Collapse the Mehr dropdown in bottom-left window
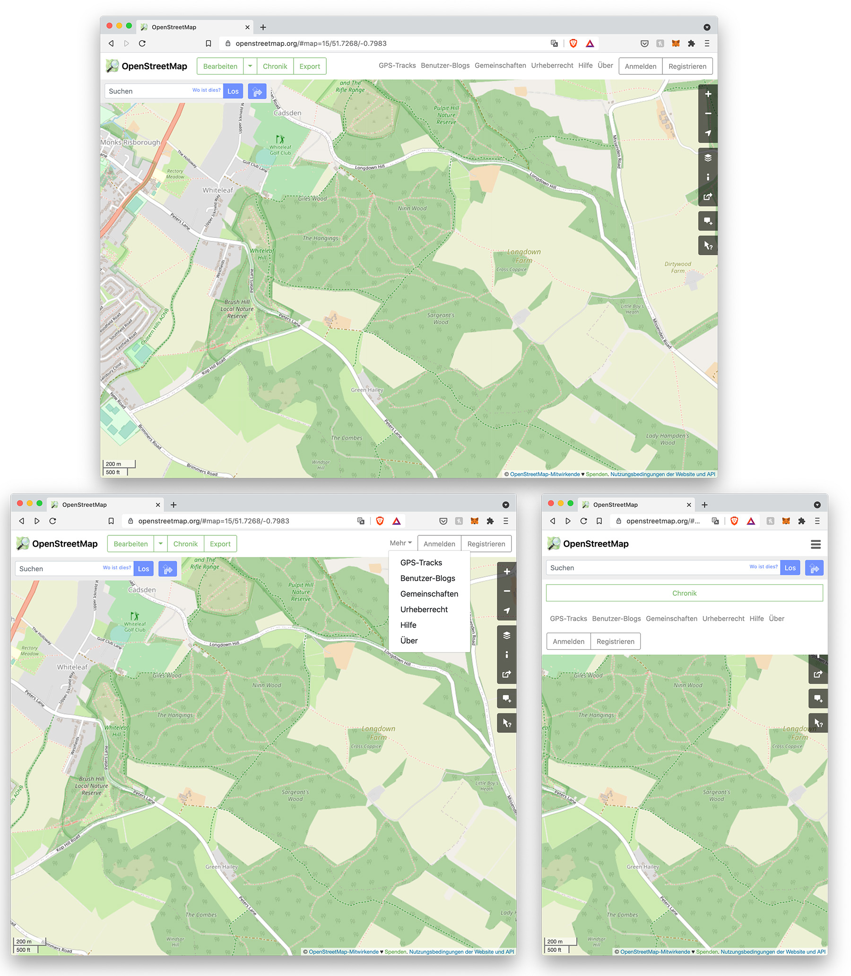Screen dimensions: 851x976 [400, 543]
